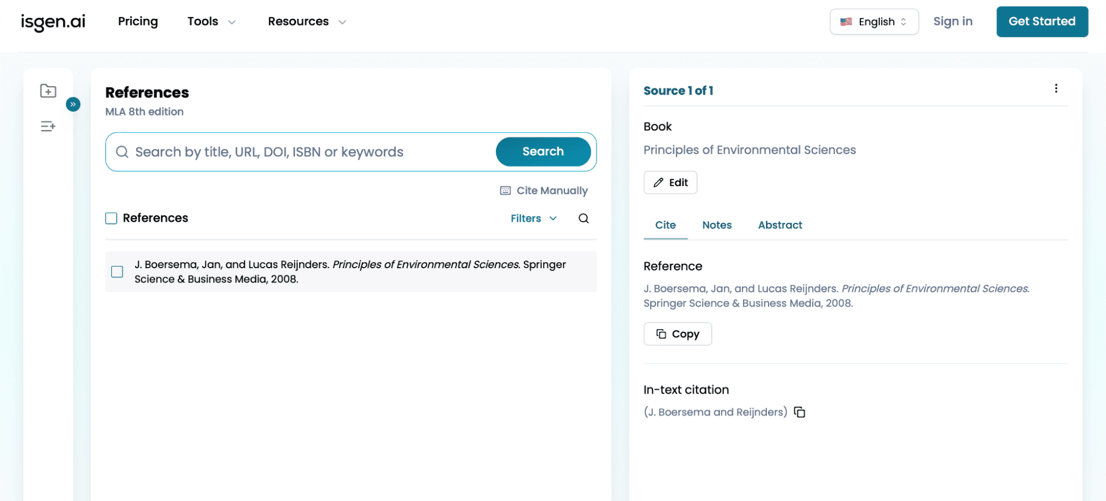The image size is (1106, 501).
Task: Check the References select-all checkbox
Action: click(111, 218)
